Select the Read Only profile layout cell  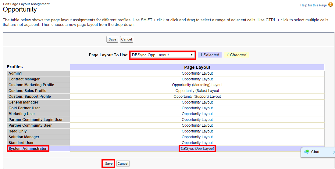coord(197,131)
